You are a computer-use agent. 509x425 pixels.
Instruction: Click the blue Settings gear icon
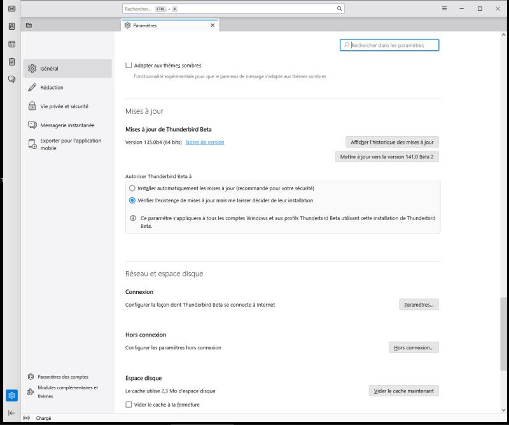pos(11,396)
